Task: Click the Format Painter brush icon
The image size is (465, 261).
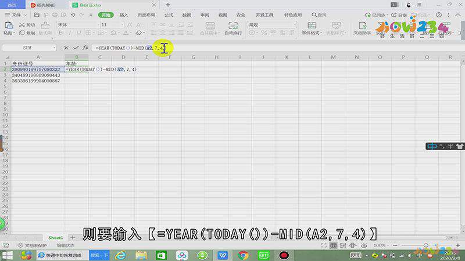Action: point(45,26)
